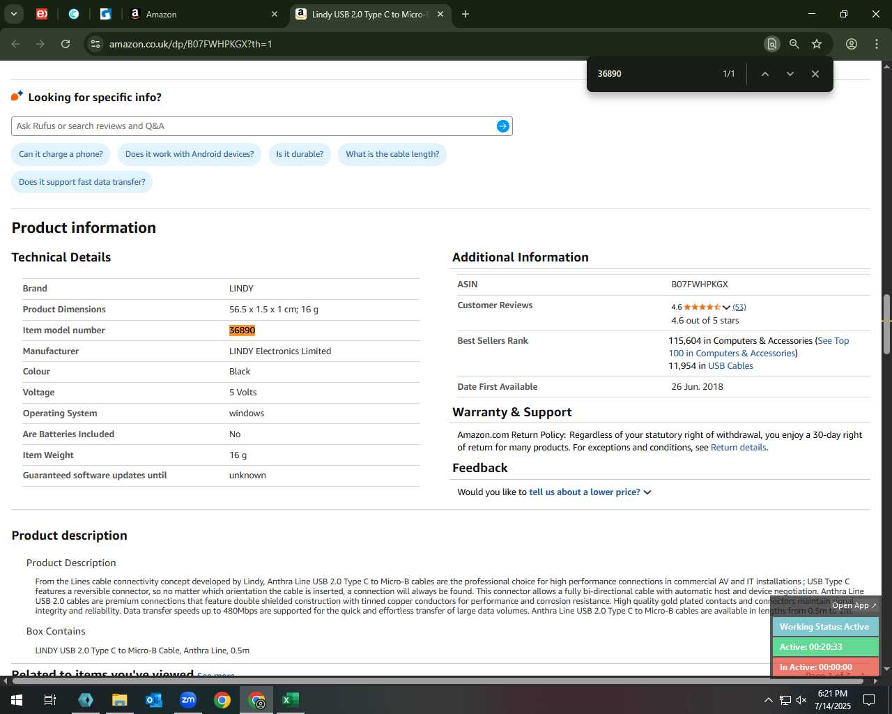Open File Explorer from taskbar
The height and width of the screenshot is (714, 892).
[120, 700]
